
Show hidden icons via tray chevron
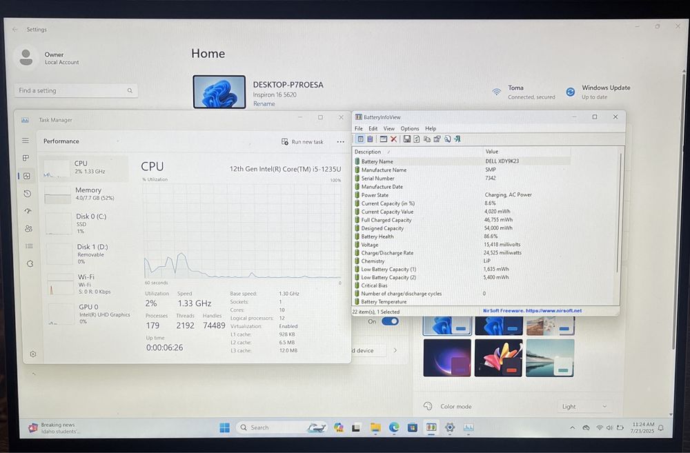coord(572,427)
